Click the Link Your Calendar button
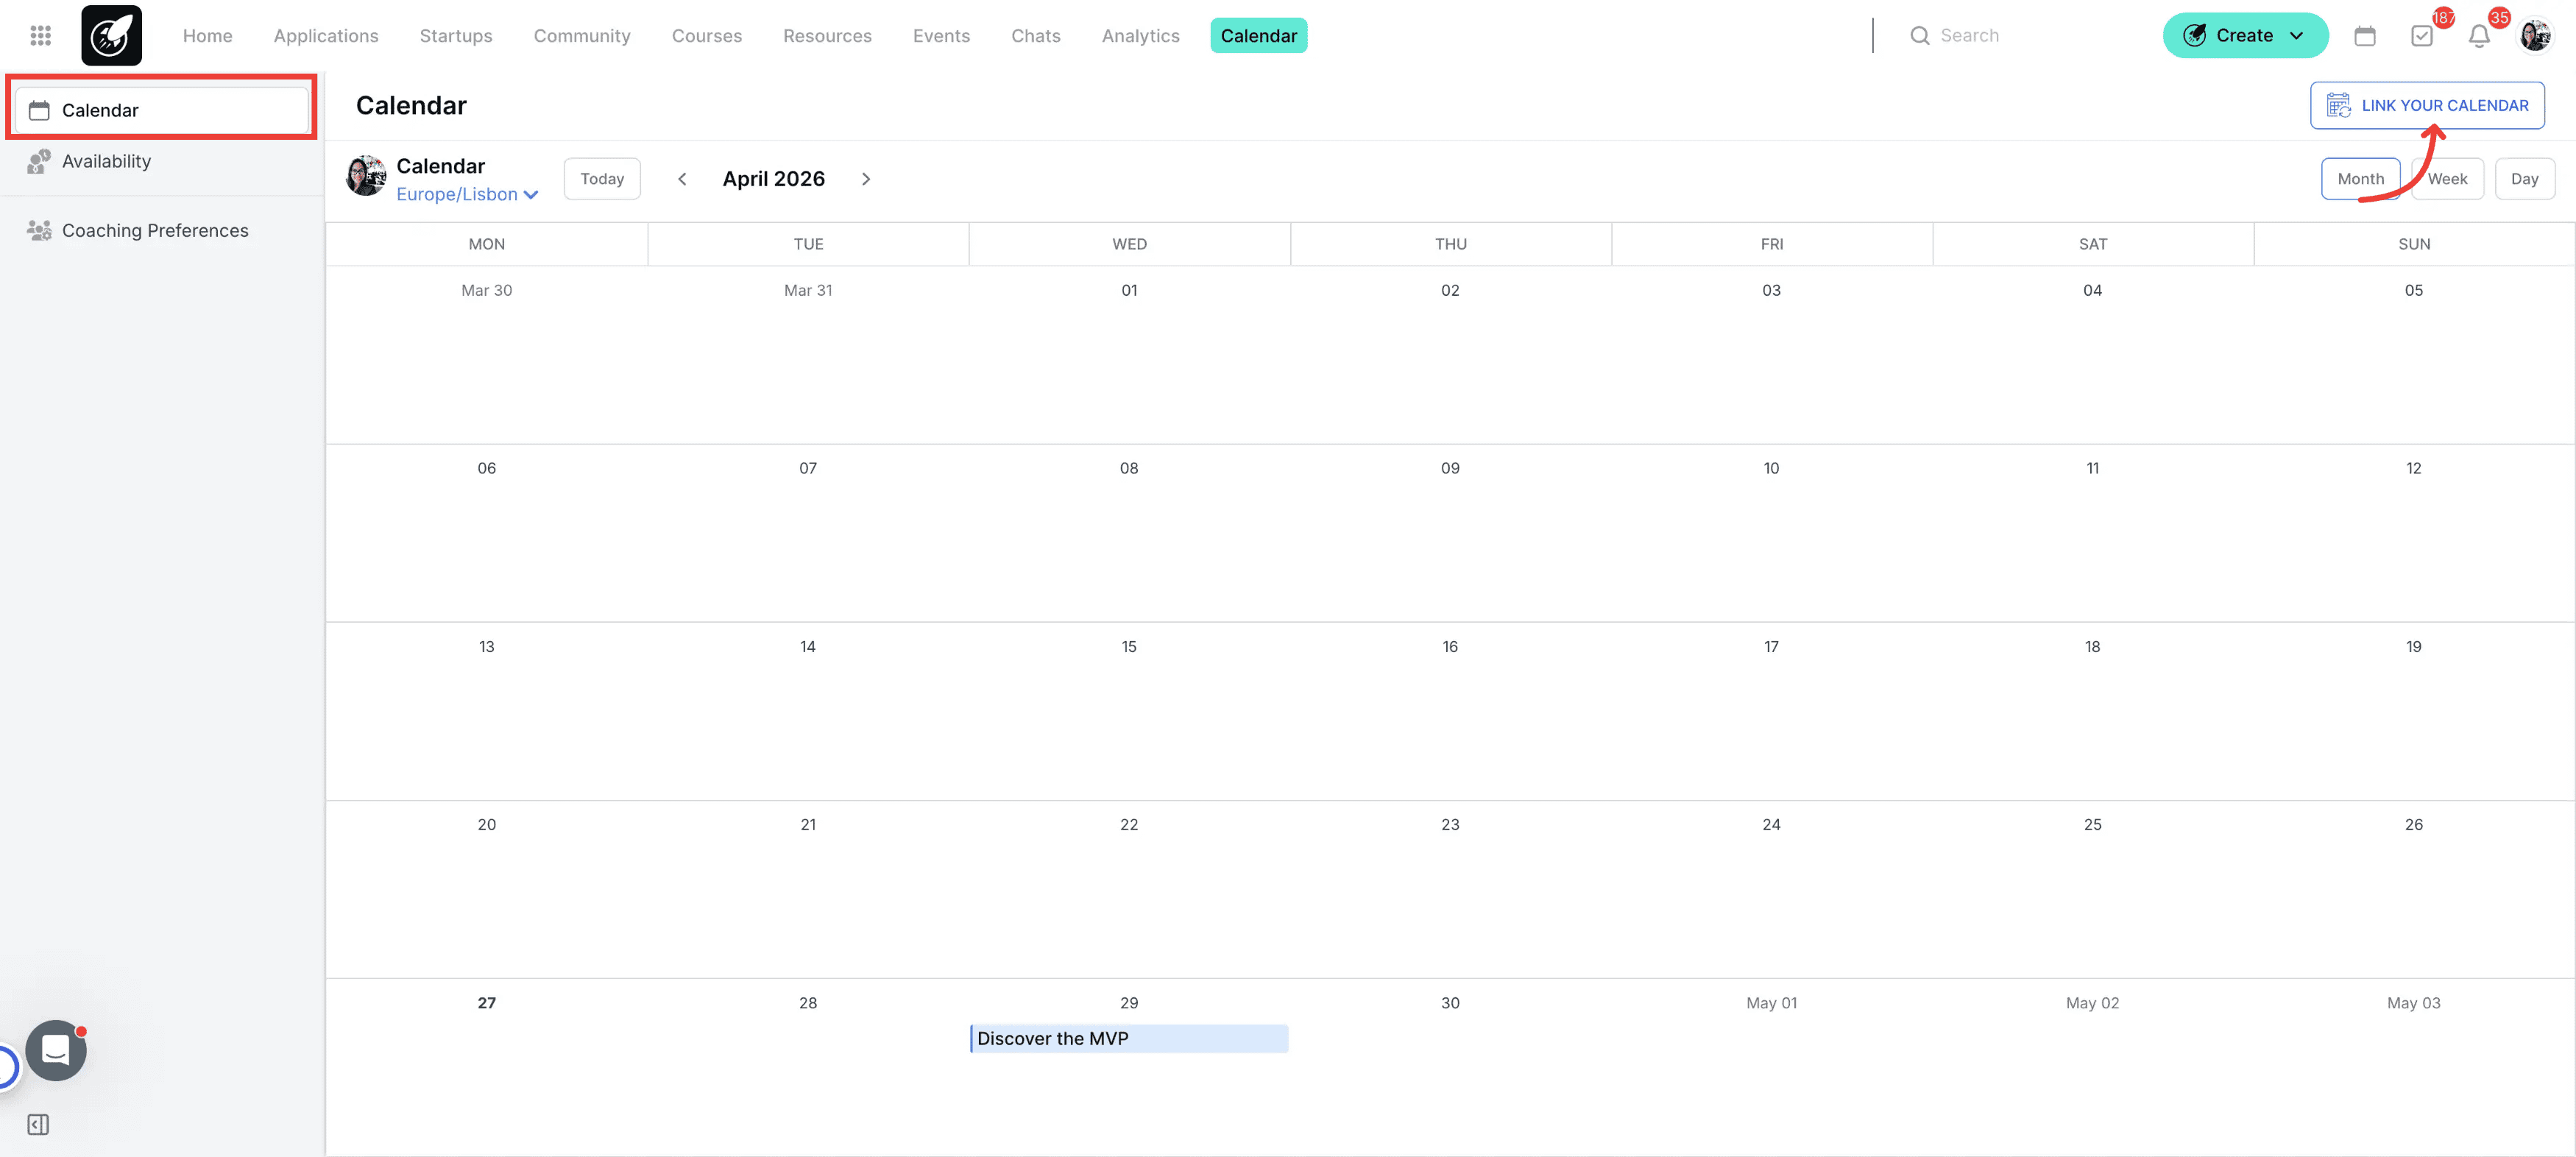The width and height of the screenshot is (2576, 1157). pos(2427,106)
